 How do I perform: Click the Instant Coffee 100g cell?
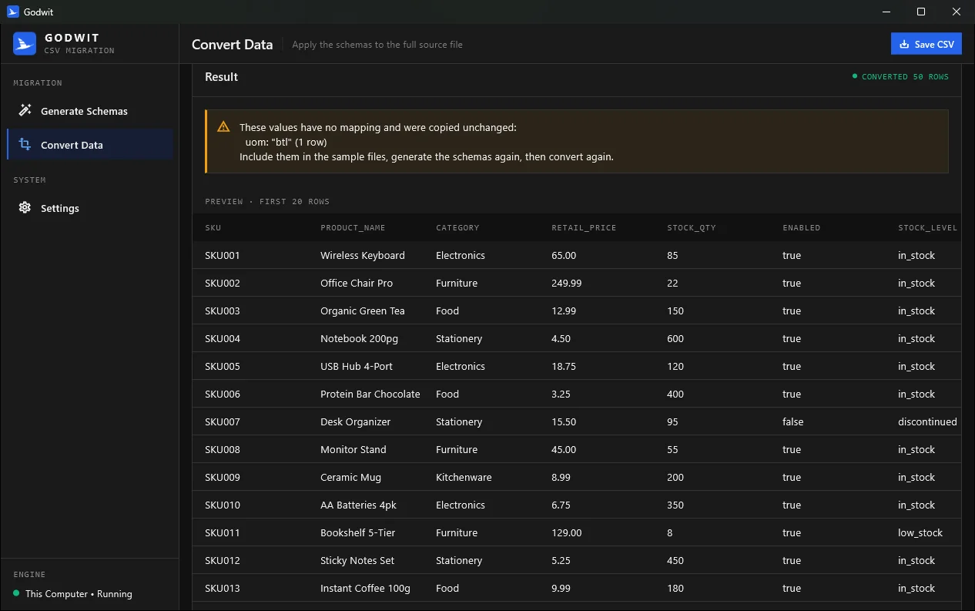click(365, 588)
